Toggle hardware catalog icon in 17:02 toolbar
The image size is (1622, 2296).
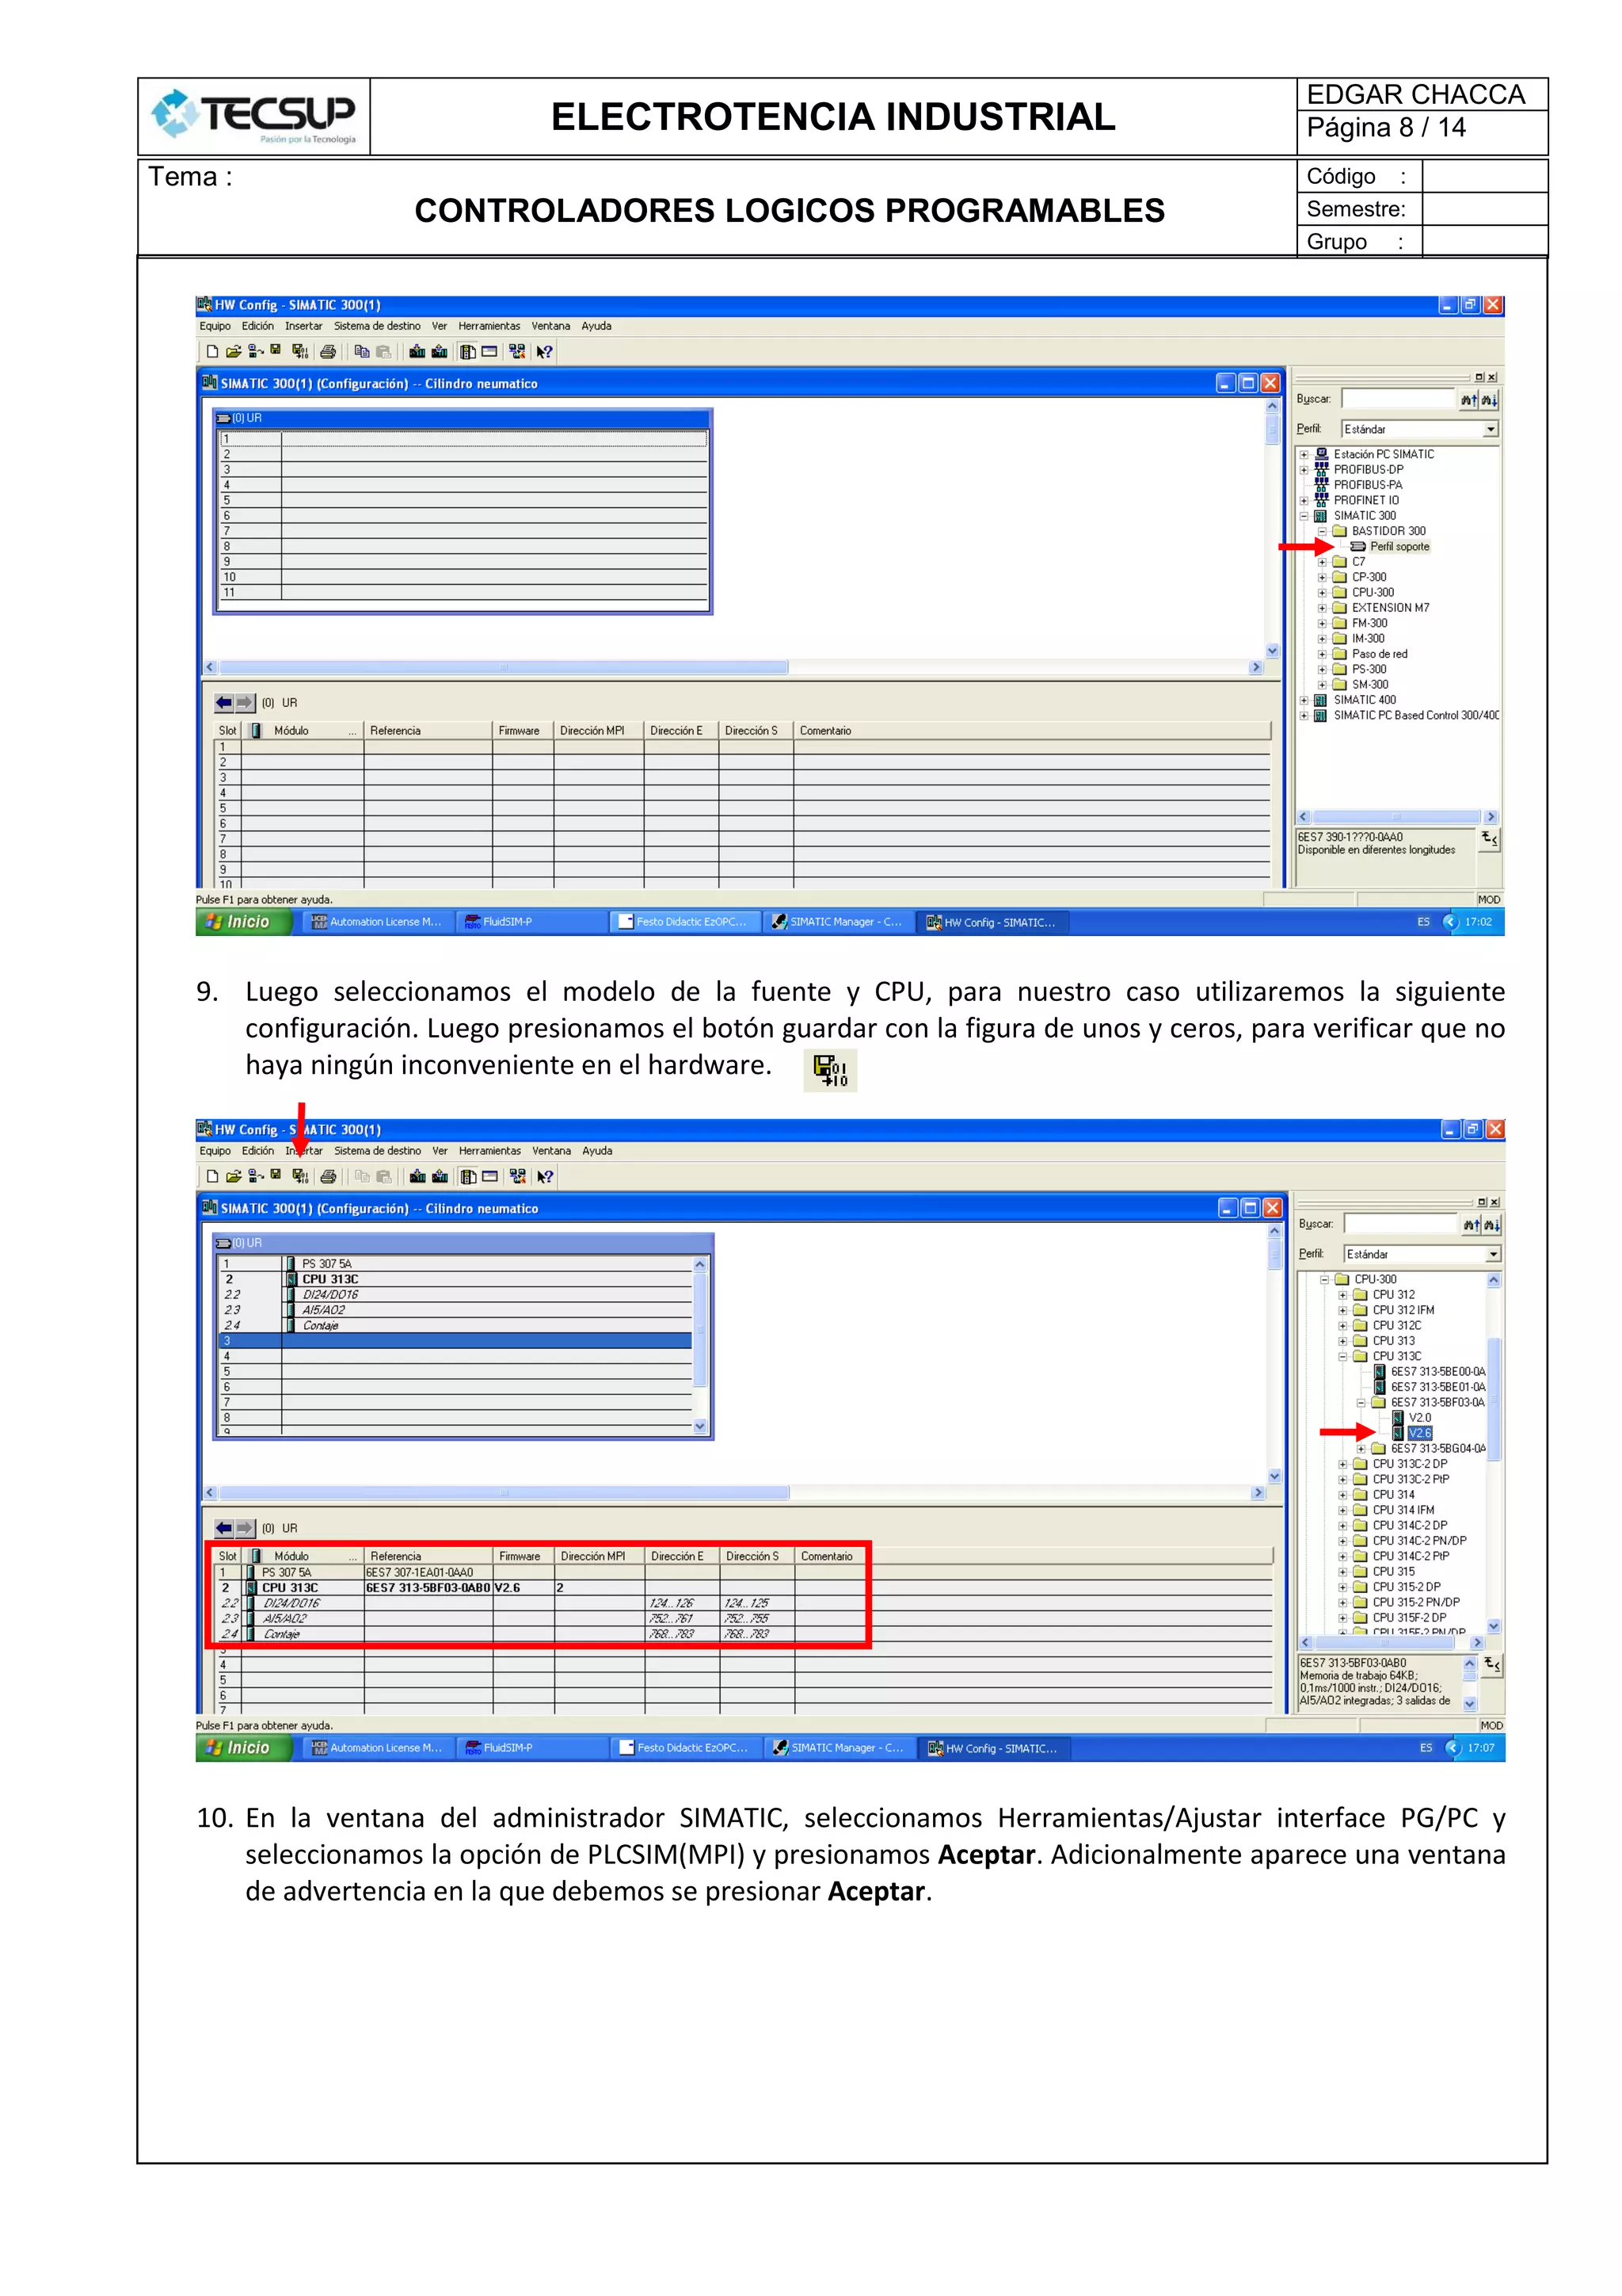click(x=466, y=351)
